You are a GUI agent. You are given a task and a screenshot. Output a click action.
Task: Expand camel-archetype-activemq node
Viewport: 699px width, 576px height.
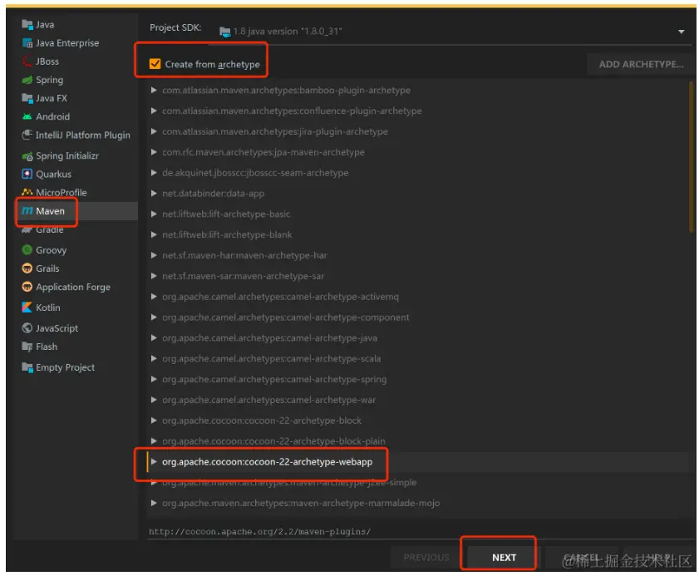154,297
